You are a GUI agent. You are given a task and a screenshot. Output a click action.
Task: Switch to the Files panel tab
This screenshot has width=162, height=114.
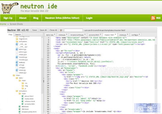tap(10, 35)
